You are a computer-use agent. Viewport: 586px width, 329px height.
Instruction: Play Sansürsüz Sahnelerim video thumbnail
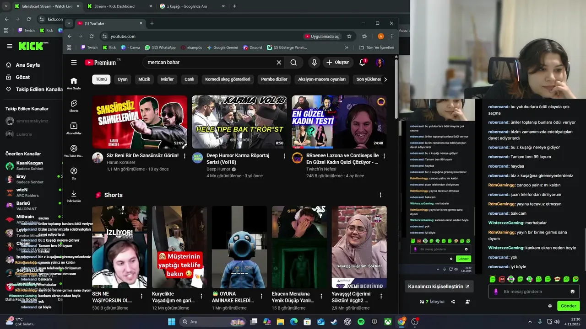click(x=140, y=122)
